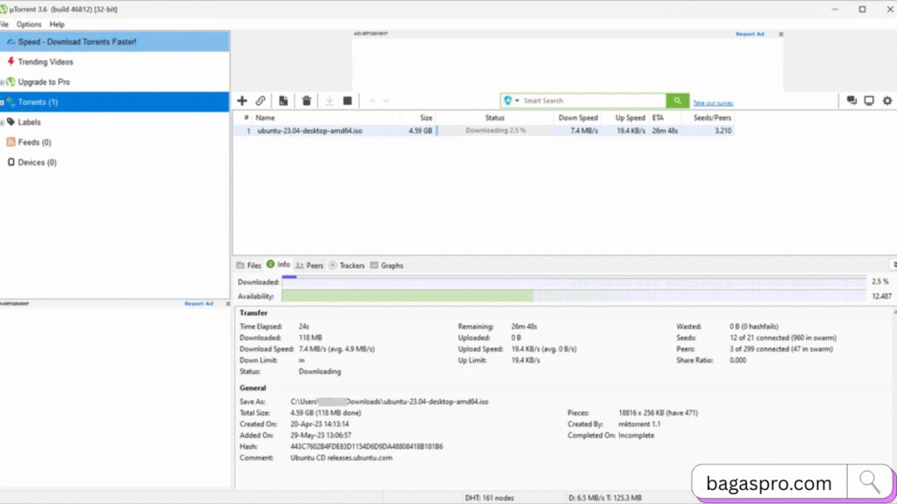Create a new torrent
The height and width of the screenshot is (504, 897).
[x=282, y=101]
